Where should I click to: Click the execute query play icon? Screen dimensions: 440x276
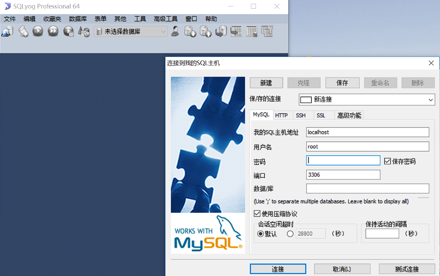(x=38, y=31)
